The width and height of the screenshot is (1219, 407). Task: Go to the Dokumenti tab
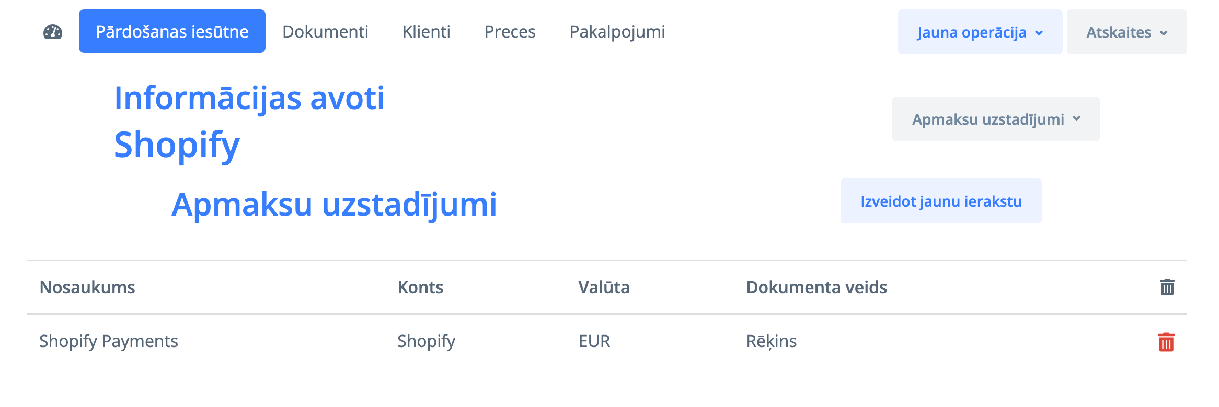[325, 32]
